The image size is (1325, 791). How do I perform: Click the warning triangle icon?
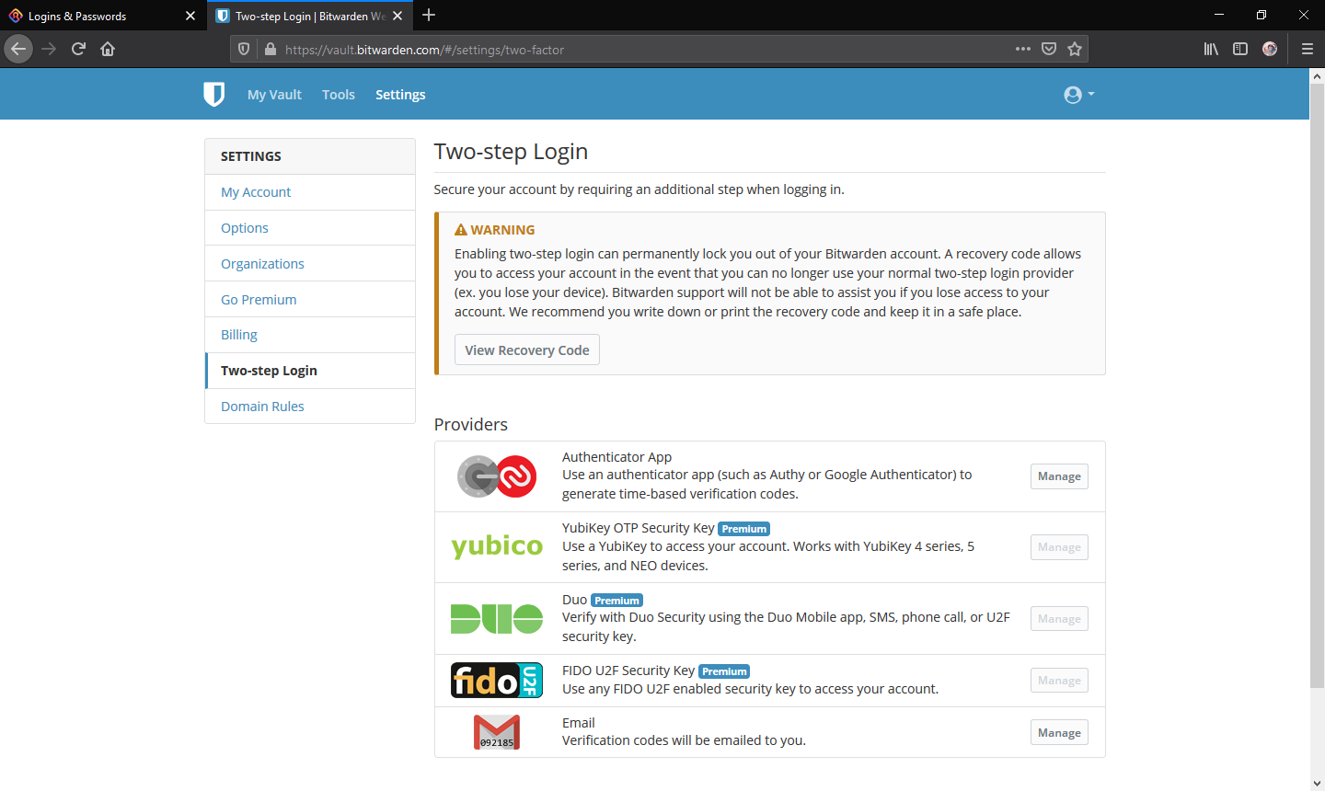pyautogui.click(x=461, y=230)
